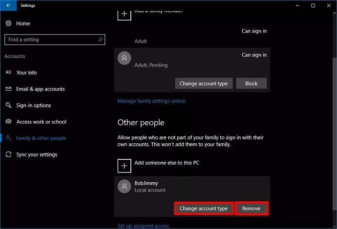Click the Email & app accounts envelope icon

pyautogui.click(x=8, y=89)
